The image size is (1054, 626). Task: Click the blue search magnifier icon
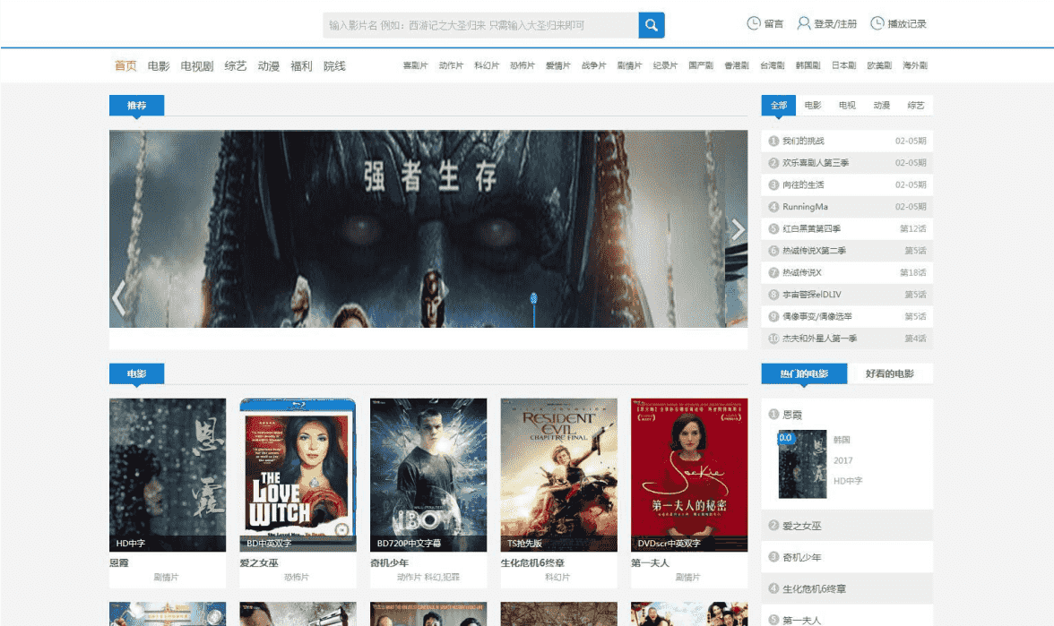[651, 24]
